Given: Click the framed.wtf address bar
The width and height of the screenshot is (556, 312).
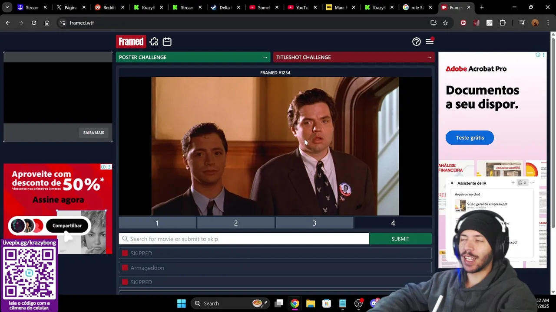Looking at the screenshot, I should [x=243, y=23].
